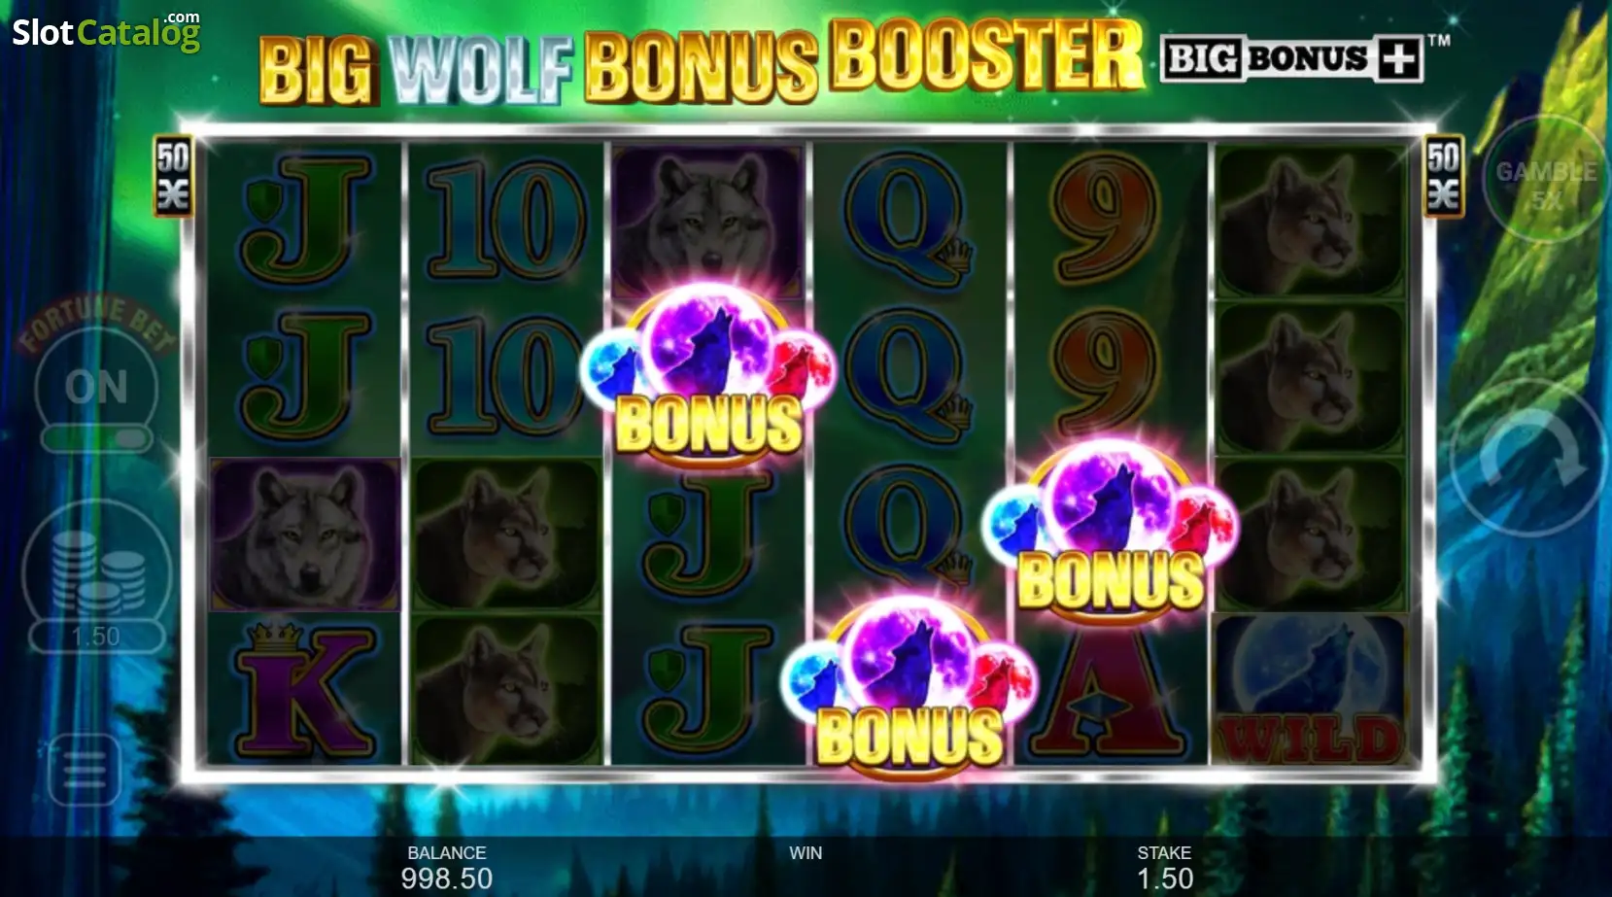Click the Stake value in bottom bar

1165,879
